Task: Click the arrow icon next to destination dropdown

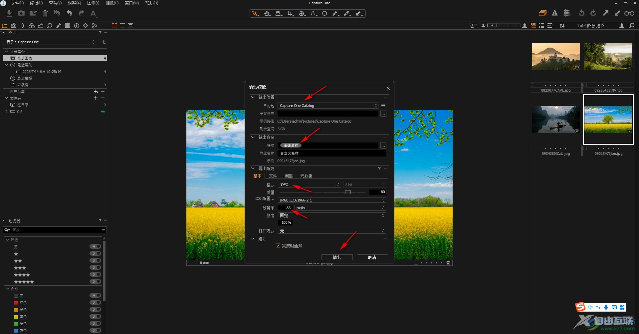Action: coord(383,106)
